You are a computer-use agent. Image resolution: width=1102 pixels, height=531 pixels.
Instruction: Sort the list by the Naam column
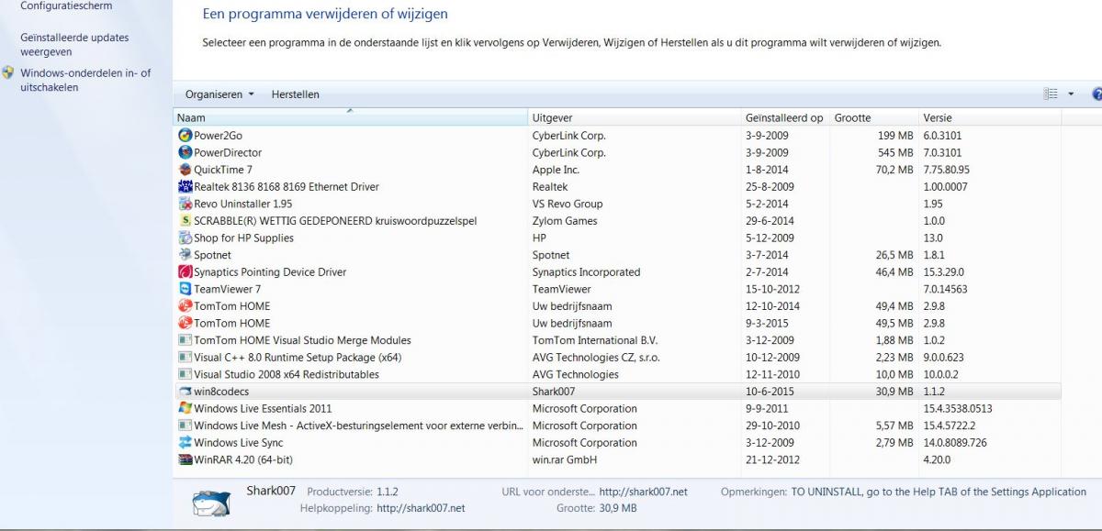[x=351, y=117]
